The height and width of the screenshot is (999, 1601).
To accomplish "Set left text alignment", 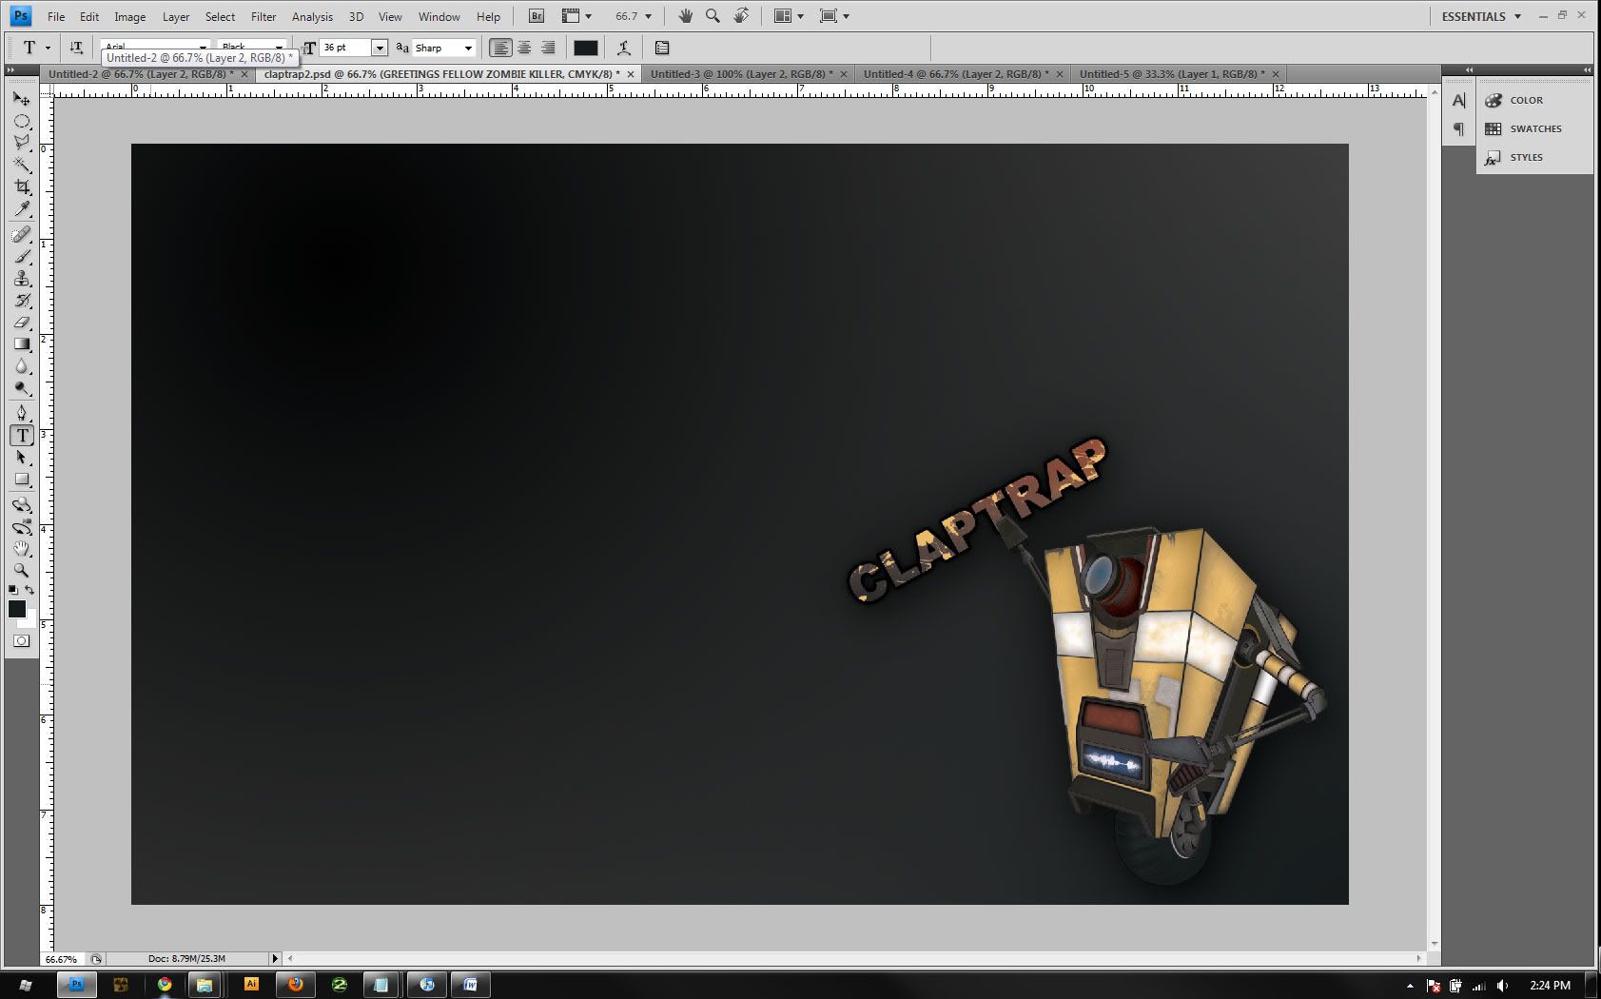I will point(499,48).
